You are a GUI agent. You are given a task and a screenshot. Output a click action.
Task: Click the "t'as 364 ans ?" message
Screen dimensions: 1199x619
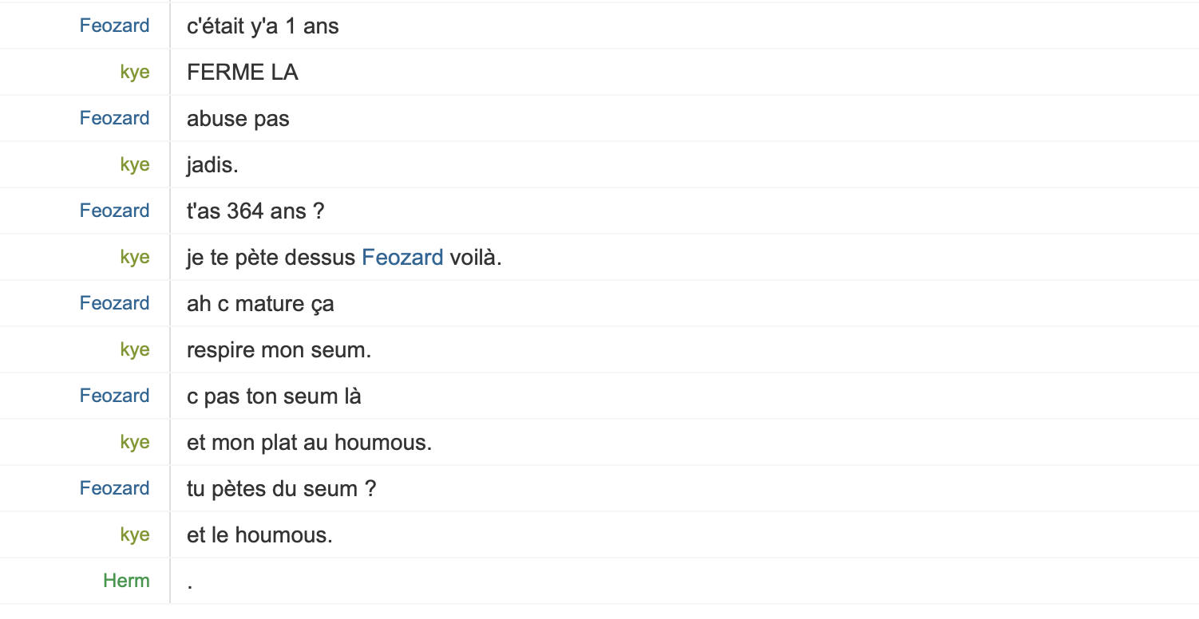tap(255, 211)
